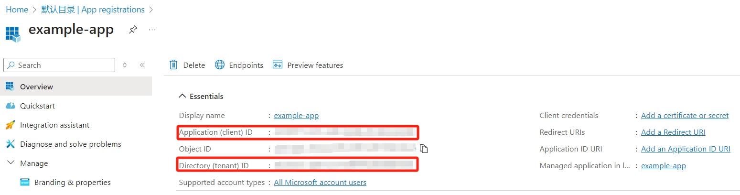Click the Delete trash icon
The height and width of the screenshot is (195, 740).
pos(173,65)
